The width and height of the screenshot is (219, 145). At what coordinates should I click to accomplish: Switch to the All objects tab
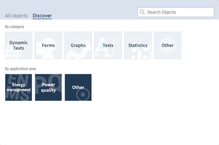(x=16, y=16)
